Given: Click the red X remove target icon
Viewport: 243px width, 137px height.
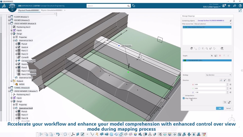Looking at the screenshot, I should pyautogui.click(x=220, y=56).
